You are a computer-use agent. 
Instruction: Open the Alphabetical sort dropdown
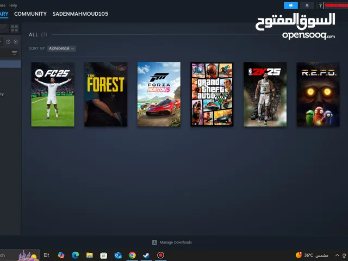point(61,48)
